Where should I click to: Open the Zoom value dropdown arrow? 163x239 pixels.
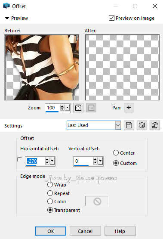[68, 108]
